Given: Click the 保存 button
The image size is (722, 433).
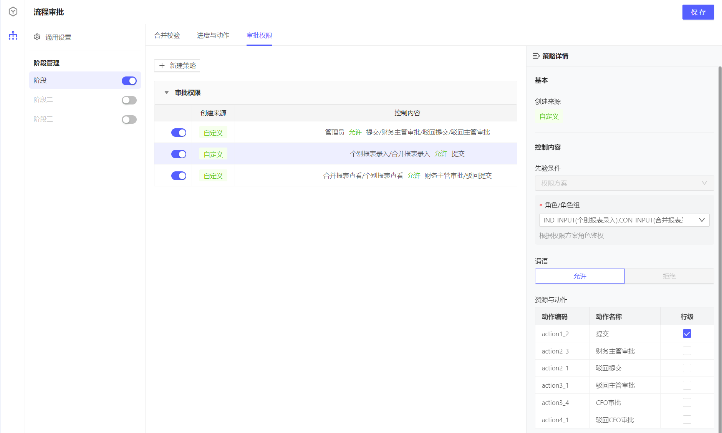Looking at the screenshot, I should point(698,12).
